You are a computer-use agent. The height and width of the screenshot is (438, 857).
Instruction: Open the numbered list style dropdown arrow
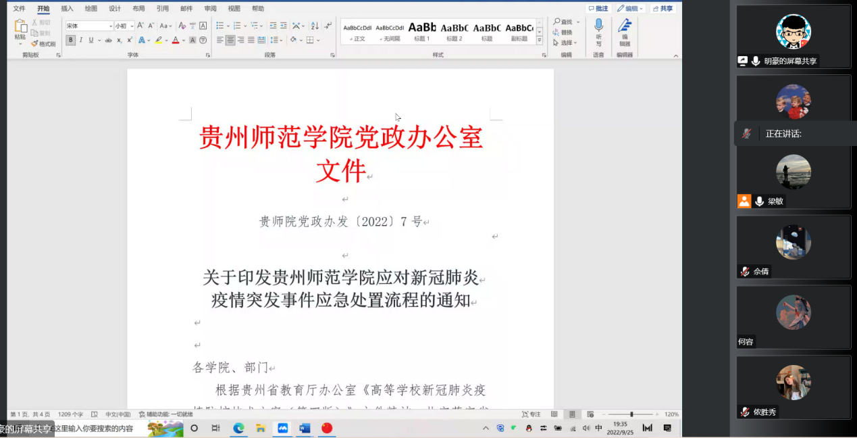[246, 26]
